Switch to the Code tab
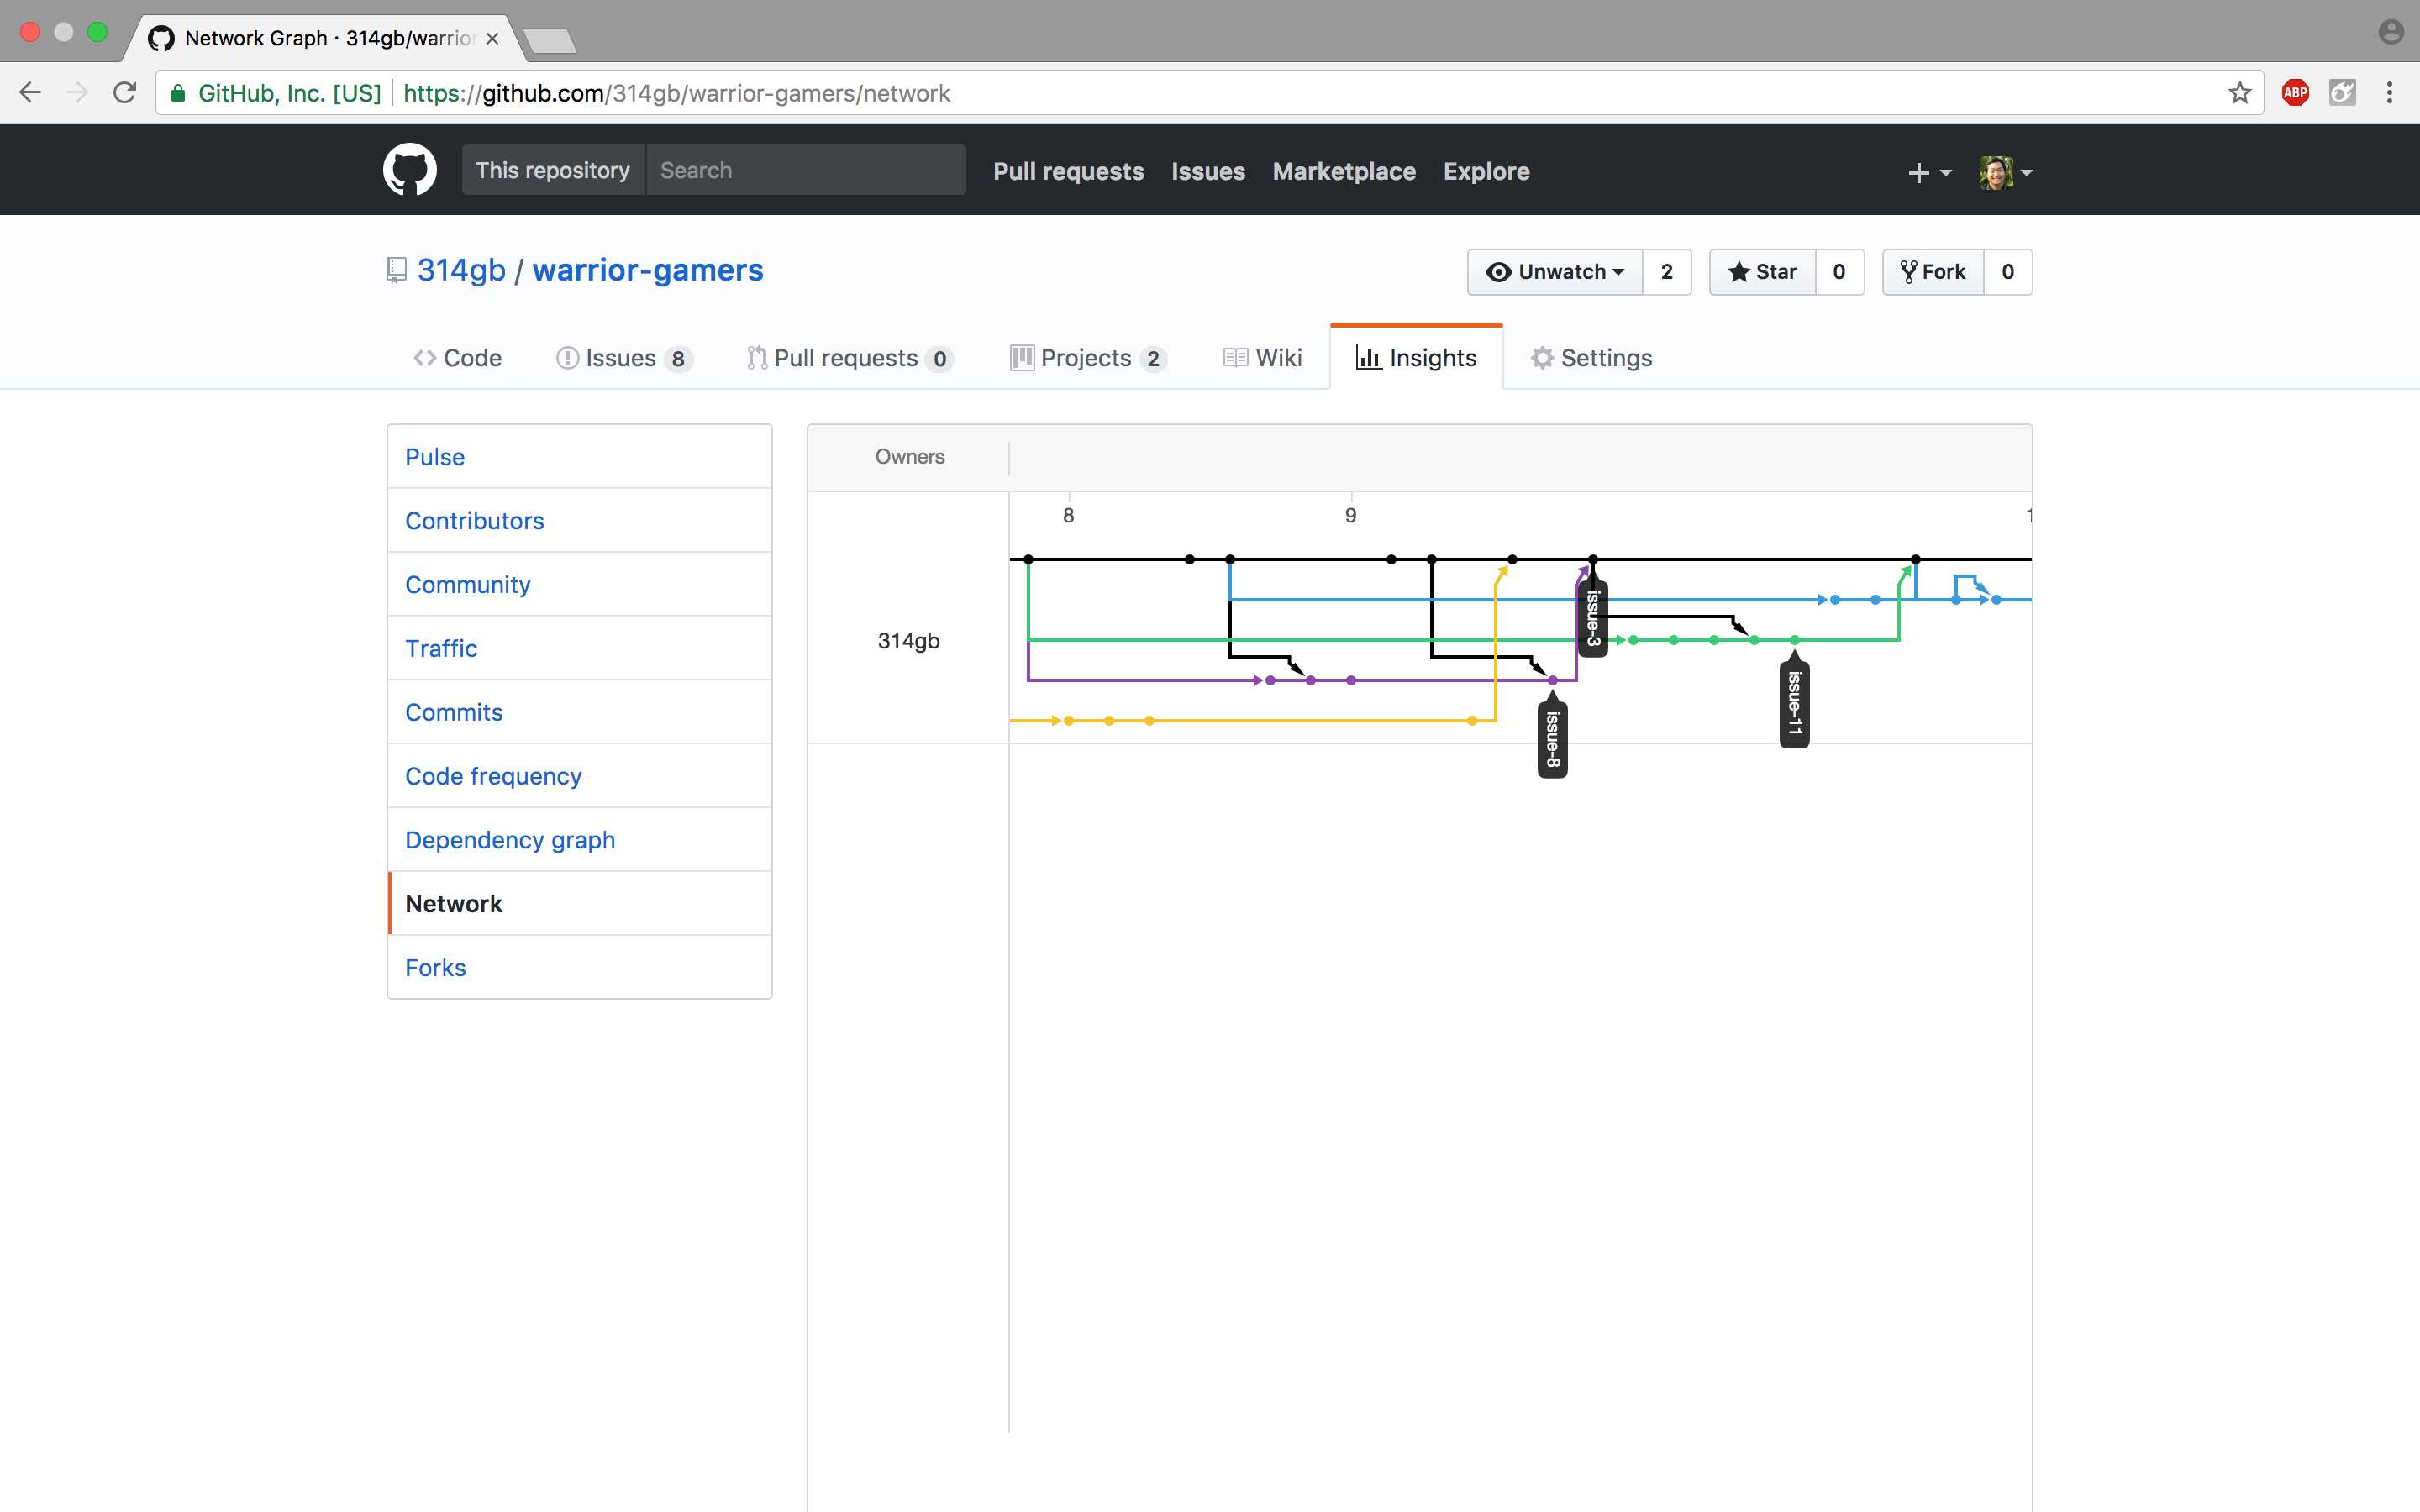The height and width of the screenshot is (1512, 2420). (x=458, y=358)
